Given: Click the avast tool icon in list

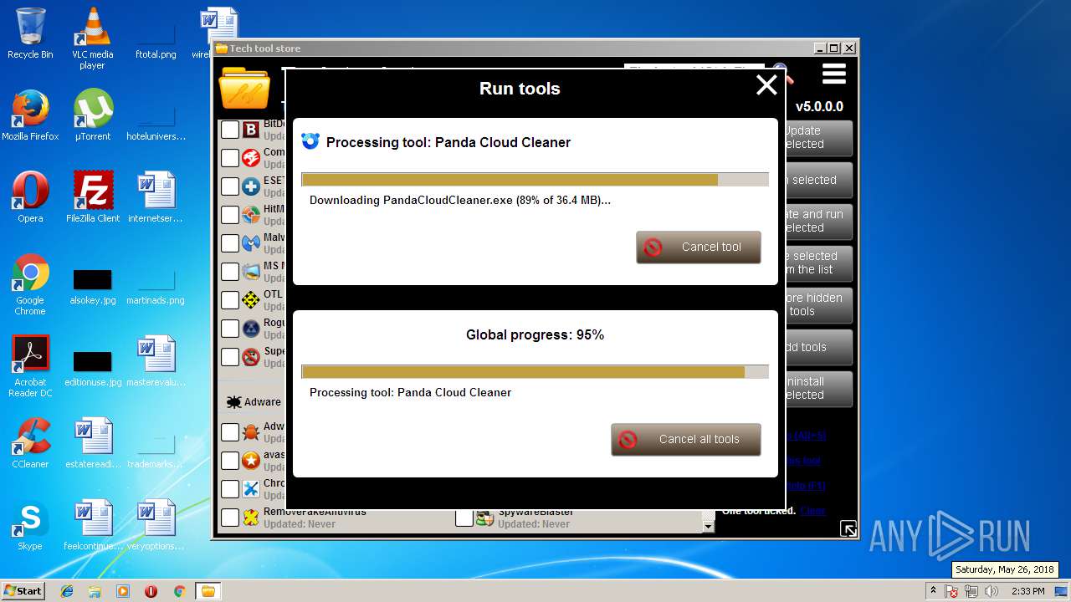Looking at the screenshot, I should tap(251, 461).
